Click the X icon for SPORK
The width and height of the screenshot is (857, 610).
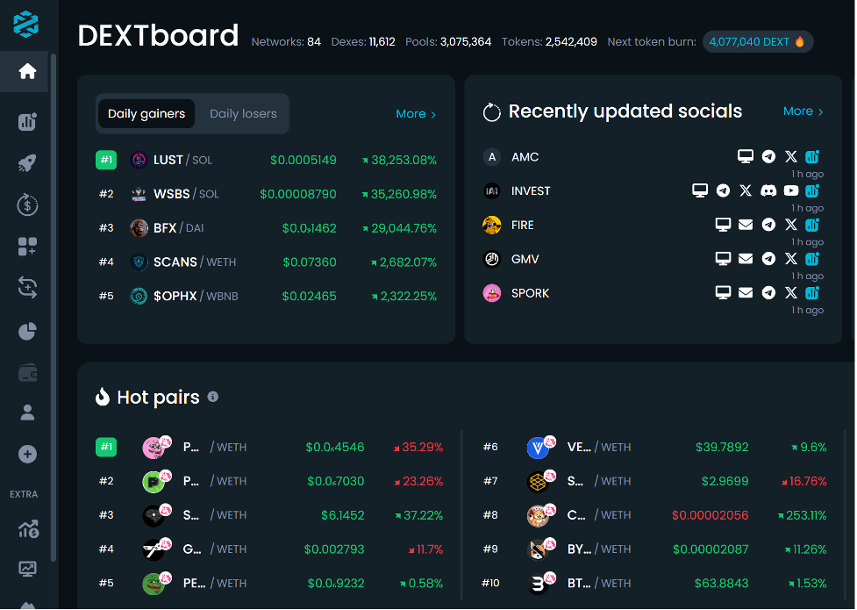791,293
